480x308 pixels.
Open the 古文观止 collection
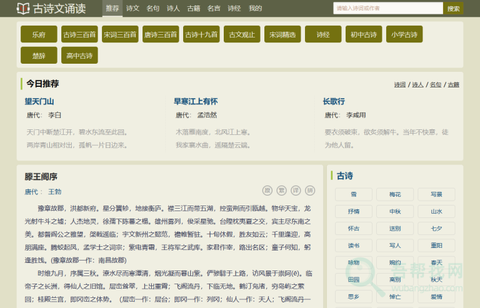(242, 34)
